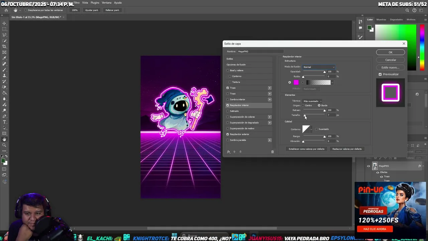Select the Polygonal Lasso tool
Image resolution: width=428 pixels, height=241 pixels.
(4, 35)
